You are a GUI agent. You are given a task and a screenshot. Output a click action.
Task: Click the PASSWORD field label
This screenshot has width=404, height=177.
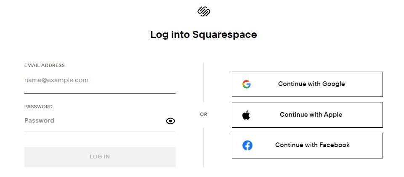(x=38, y=107)
